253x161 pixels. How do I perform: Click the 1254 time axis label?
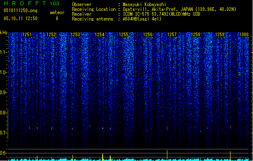click(x=100, y=35)
